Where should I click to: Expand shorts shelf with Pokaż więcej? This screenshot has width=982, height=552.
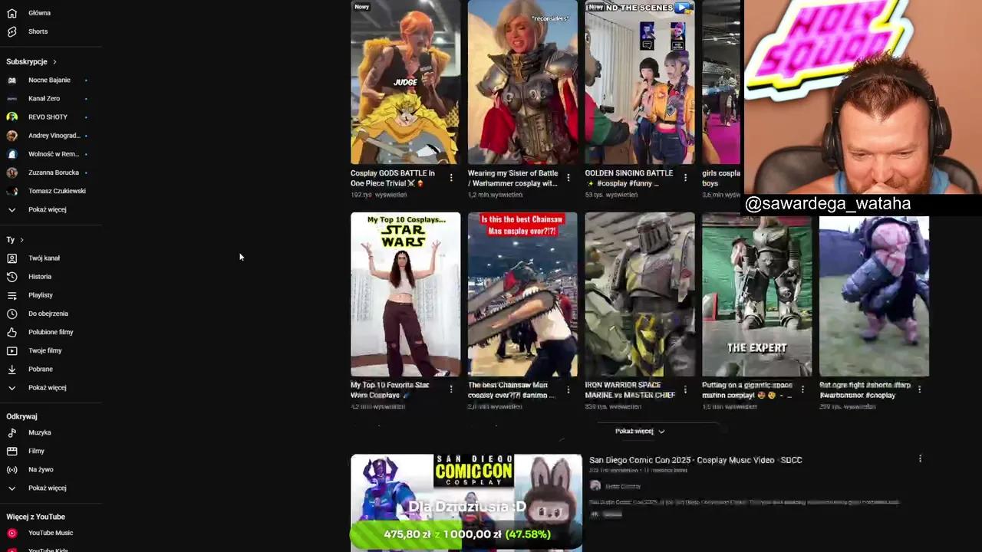click(640, 431)
